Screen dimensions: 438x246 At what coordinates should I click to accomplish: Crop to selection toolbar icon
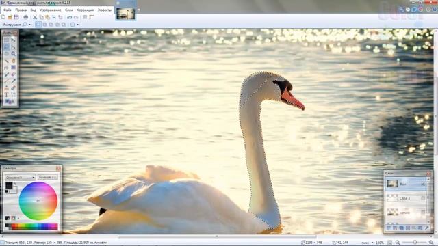[54, 17]
